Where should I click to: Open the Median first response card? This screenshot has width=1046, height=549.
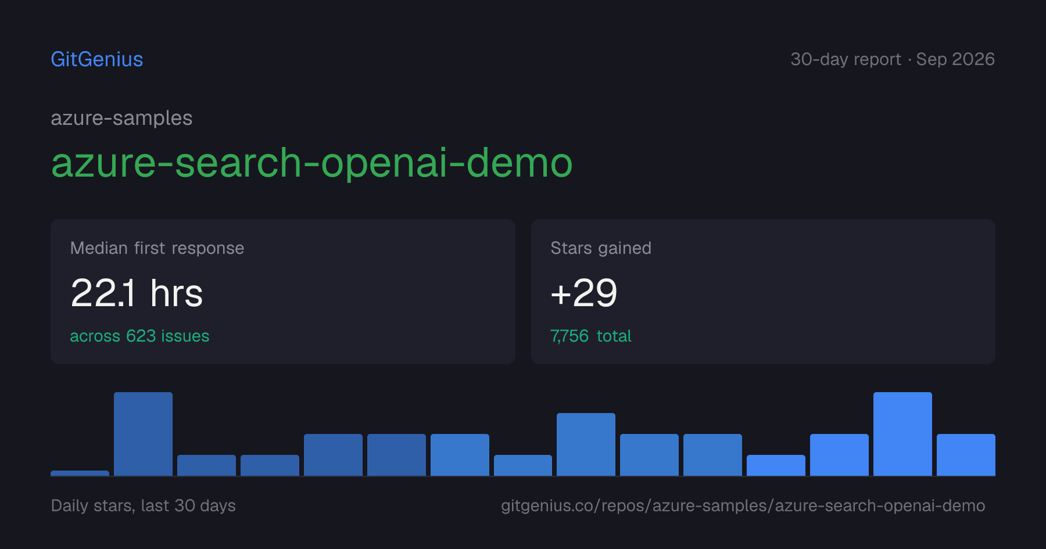pos(283,292)
